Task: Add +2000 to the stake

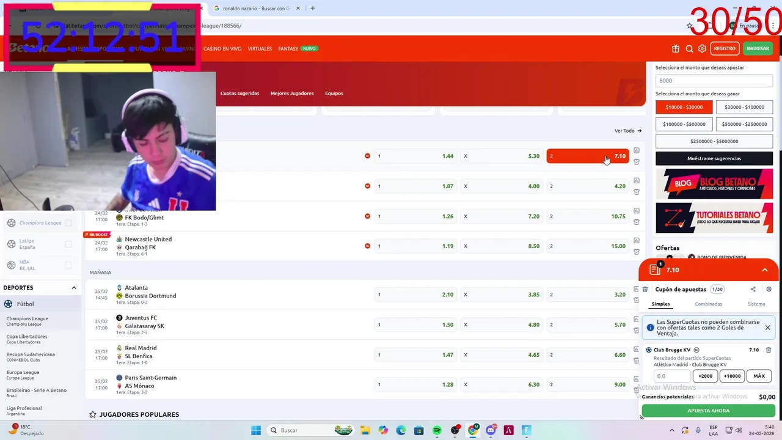Action: tap(705, 376)
